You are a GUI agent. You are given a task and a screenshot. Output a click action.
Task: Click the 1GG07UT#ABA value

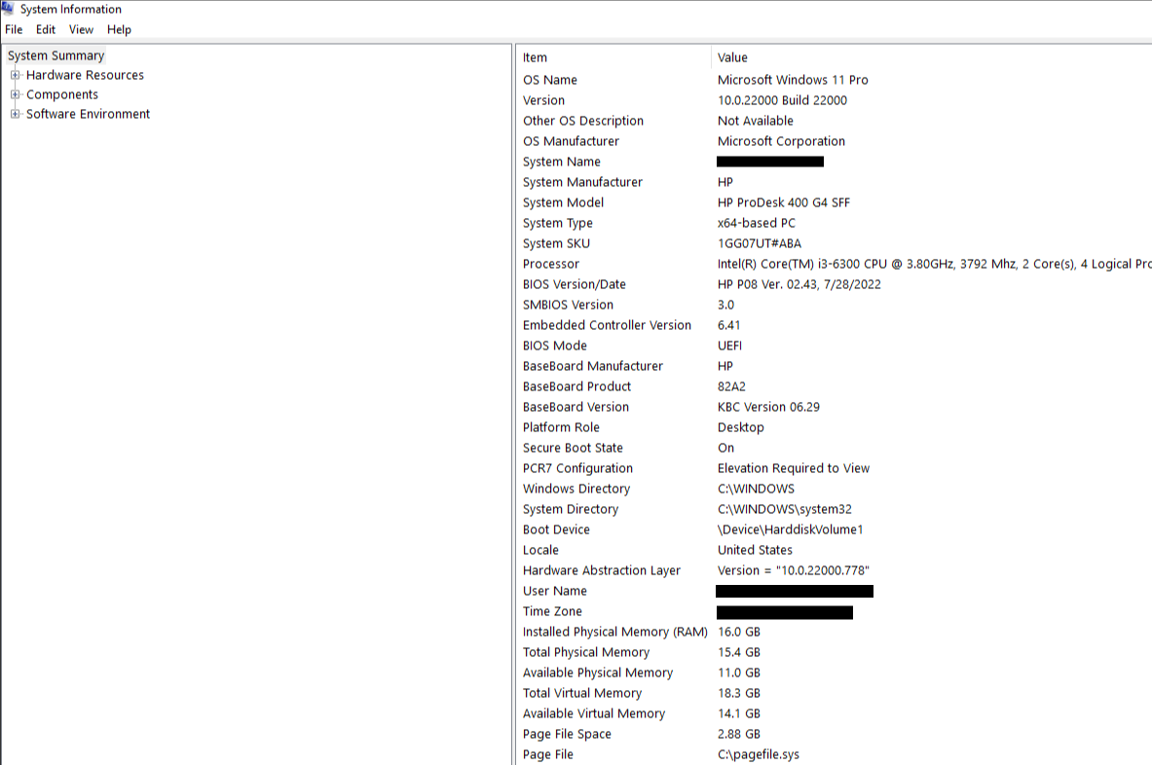760,243
